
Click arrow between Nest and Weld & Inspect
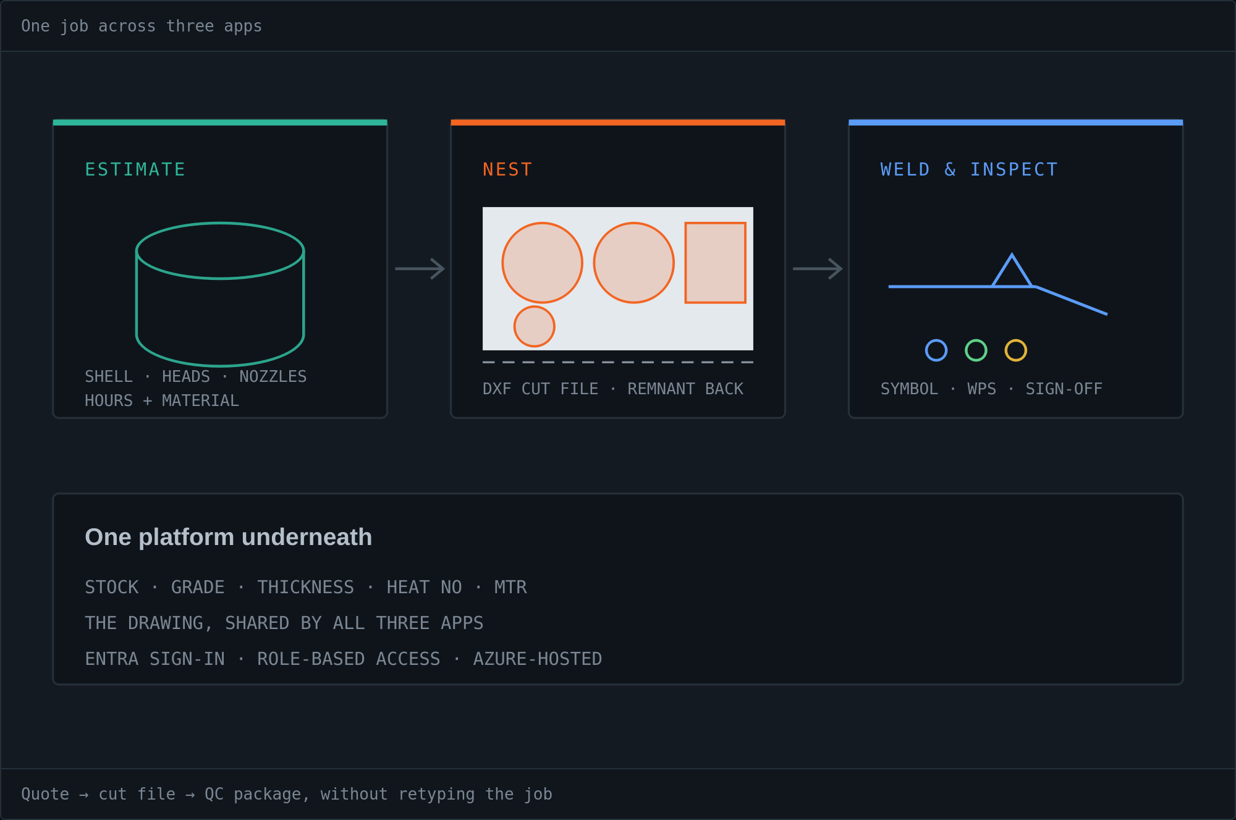tap(818, 269)
